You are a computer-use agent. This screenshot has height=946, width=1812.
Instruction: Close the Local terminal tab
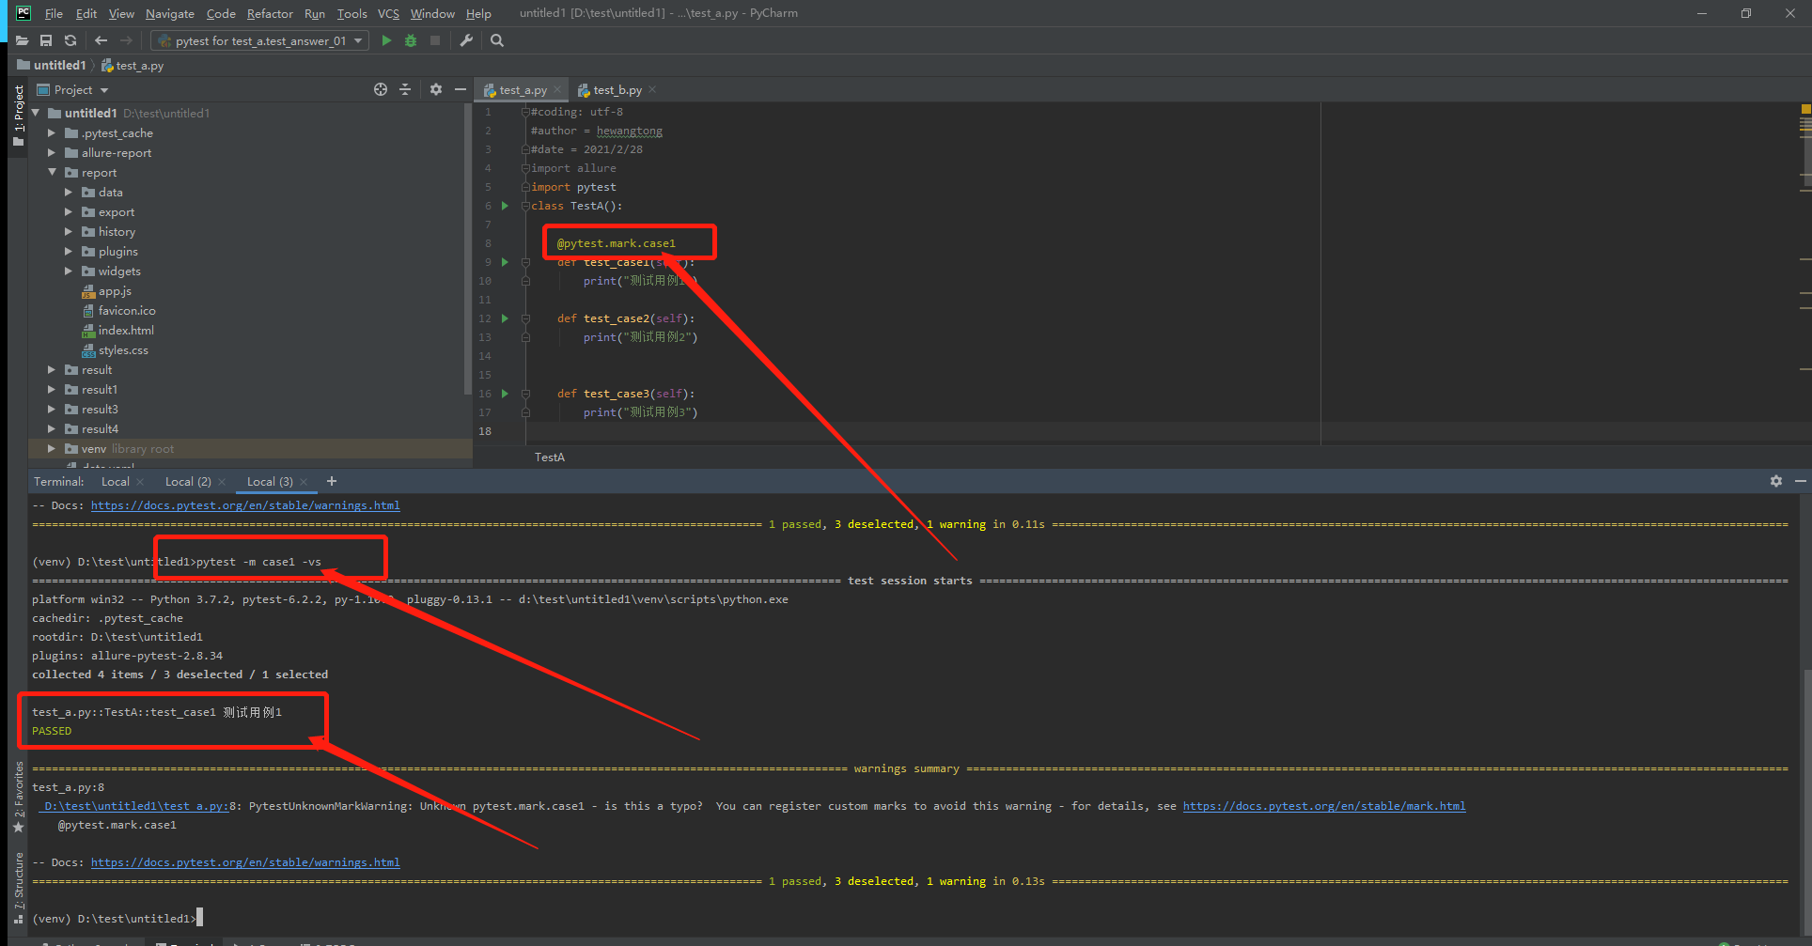click(x=140, y=482)
